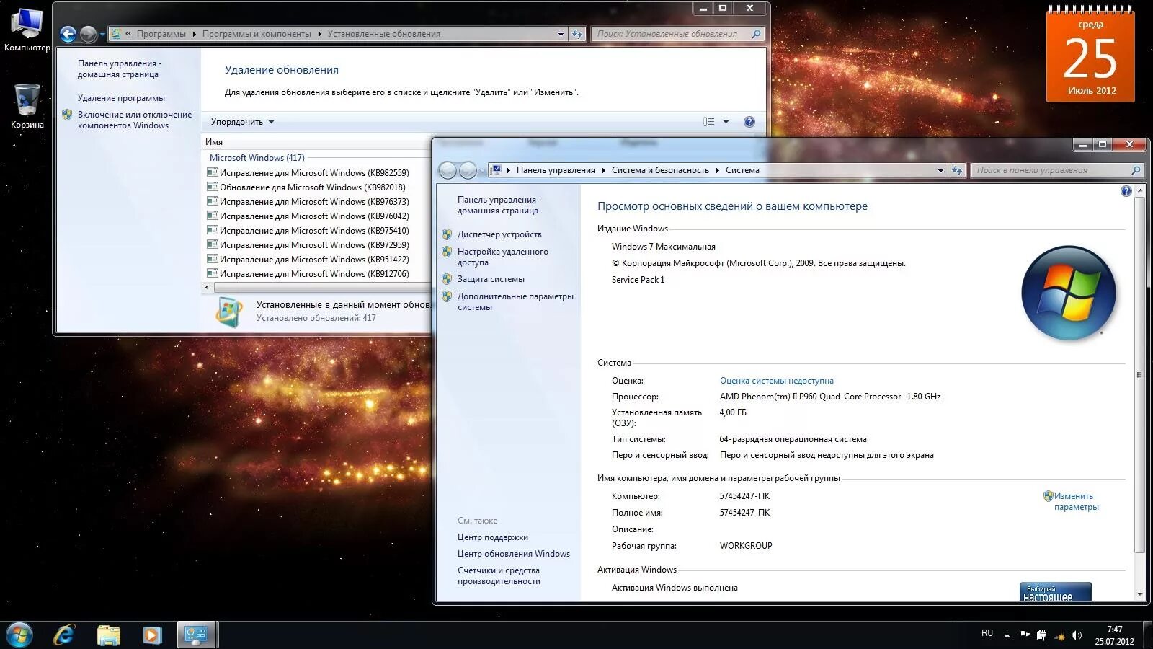Click the forward arrow in System window
This screenshot has width=1153, height=649.
coord(468,170)
